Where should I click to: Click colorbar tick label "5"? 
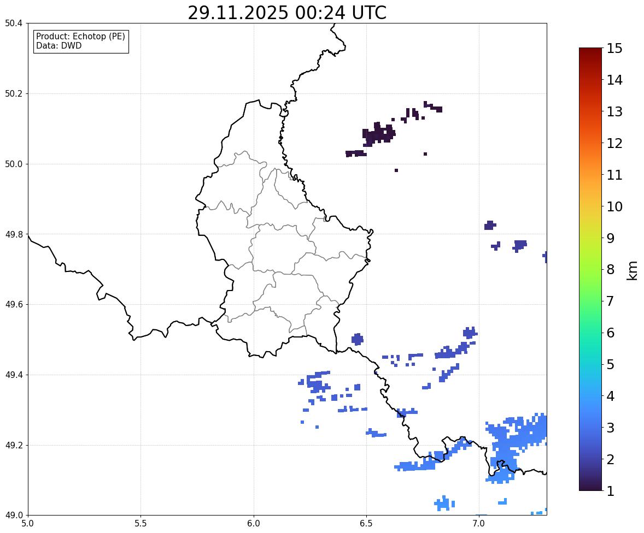click(611, 364)
